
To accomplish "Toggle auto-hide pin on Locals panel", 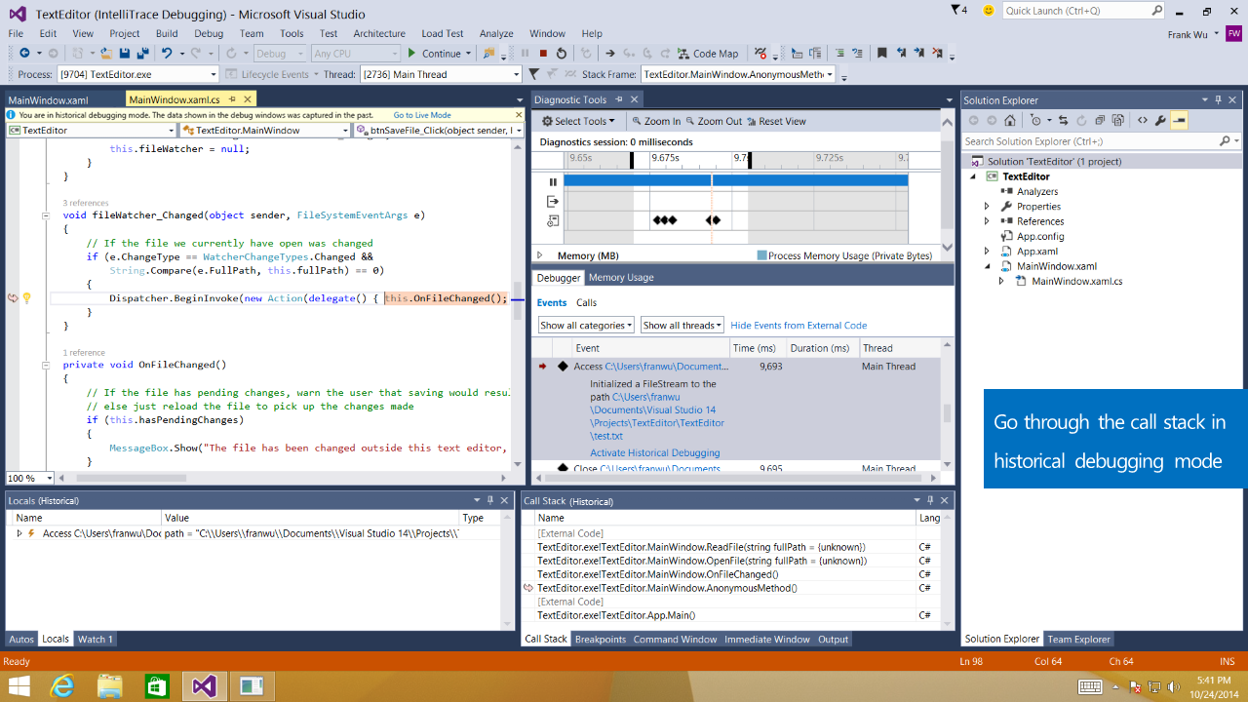I will coord(490,500).
